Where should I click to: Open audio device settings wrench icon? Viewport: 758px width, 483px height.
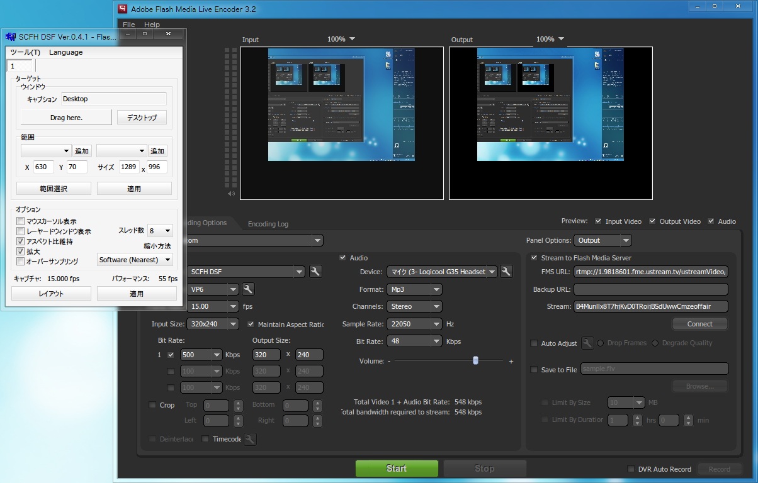click(x=506, y=272)
